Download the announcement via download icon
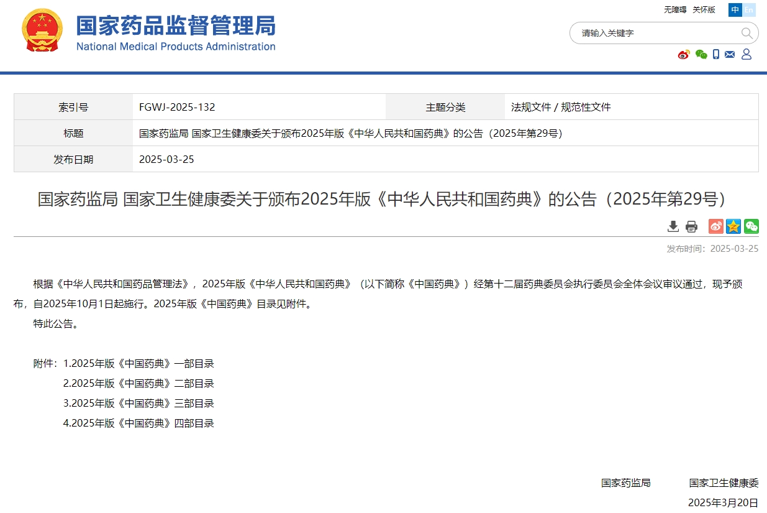Viewport: 767px width, 513px height. point(673,226)
